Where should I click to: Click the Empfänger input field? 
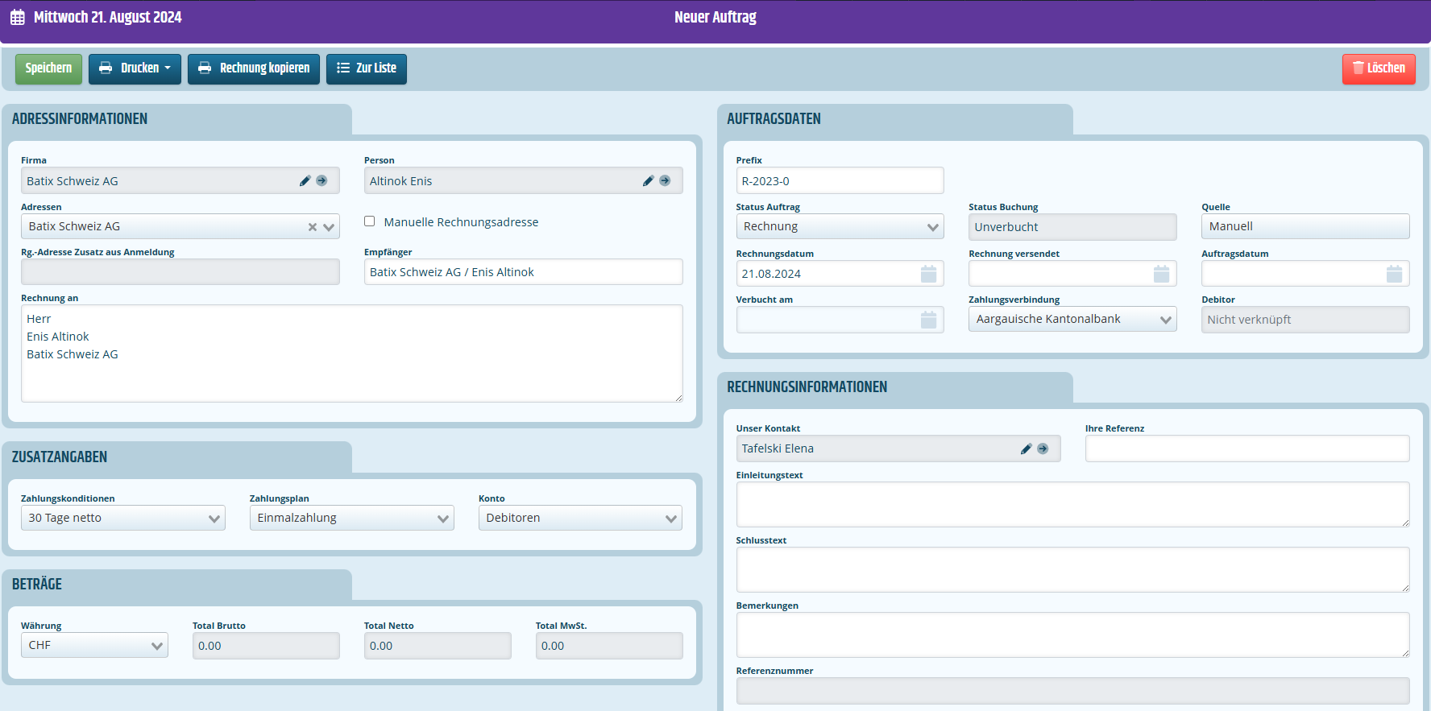523,272
